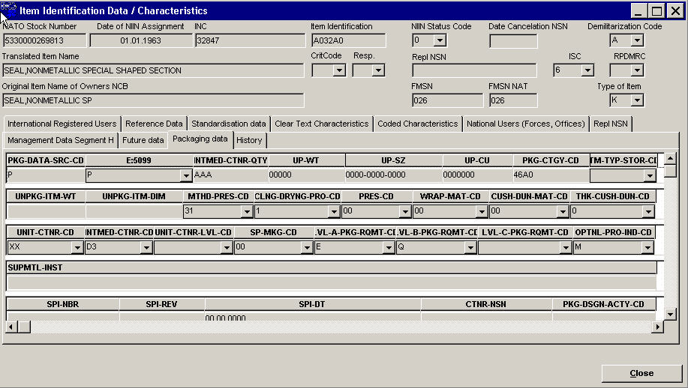
Task: Open WRAP-MAT-CD dropdown
Action: click(482, 212)
